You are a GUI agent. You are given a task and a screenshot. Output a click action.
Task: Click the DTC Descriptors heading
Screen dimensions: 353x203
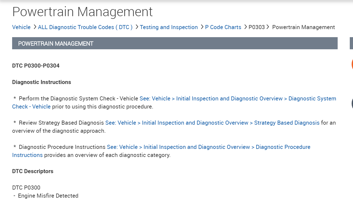33,171
